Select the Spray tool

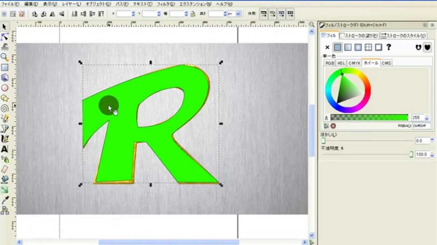pyautogui.click(x=4, y=159)
